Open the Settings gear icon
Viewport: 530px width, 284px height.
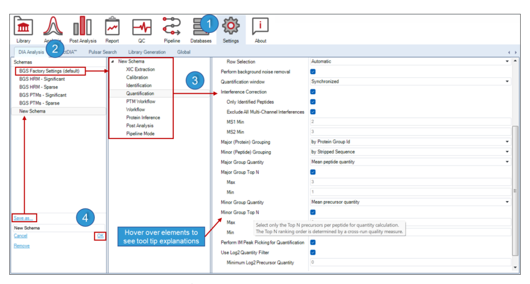tap(231, 26)
